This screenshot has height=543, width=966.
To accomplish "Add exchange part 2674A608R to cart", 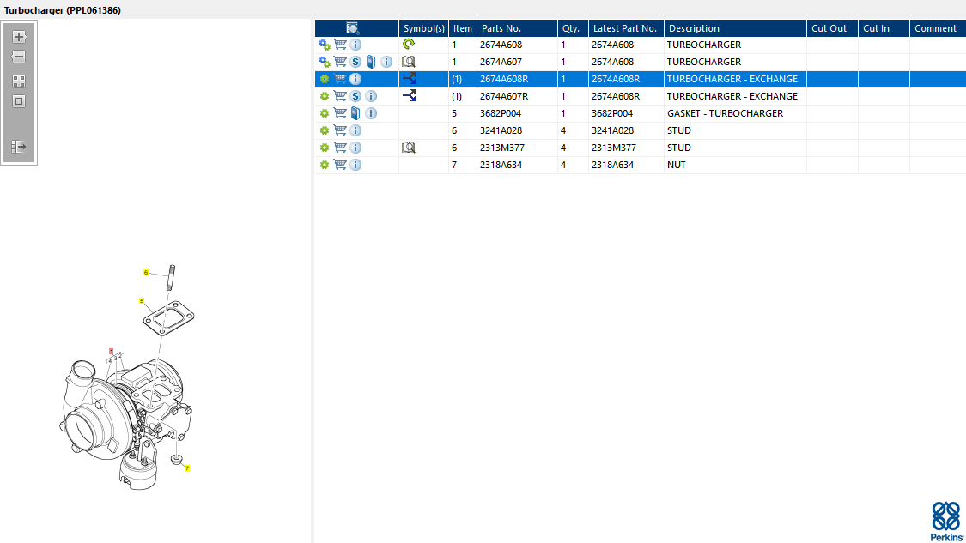I will 340,79.
